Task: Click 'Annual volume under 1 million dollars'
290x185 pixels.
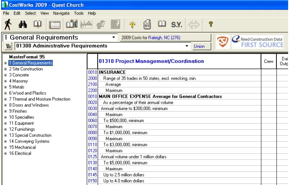Action: tap(133, 157)
